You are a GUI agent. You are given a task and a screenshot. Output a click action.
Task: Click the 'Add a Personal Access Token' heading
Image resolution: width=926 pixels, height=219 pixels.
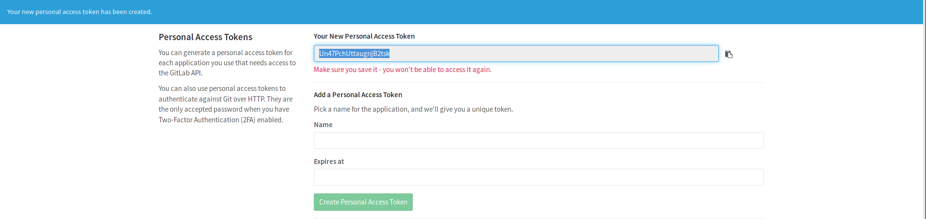coord(358,95)
